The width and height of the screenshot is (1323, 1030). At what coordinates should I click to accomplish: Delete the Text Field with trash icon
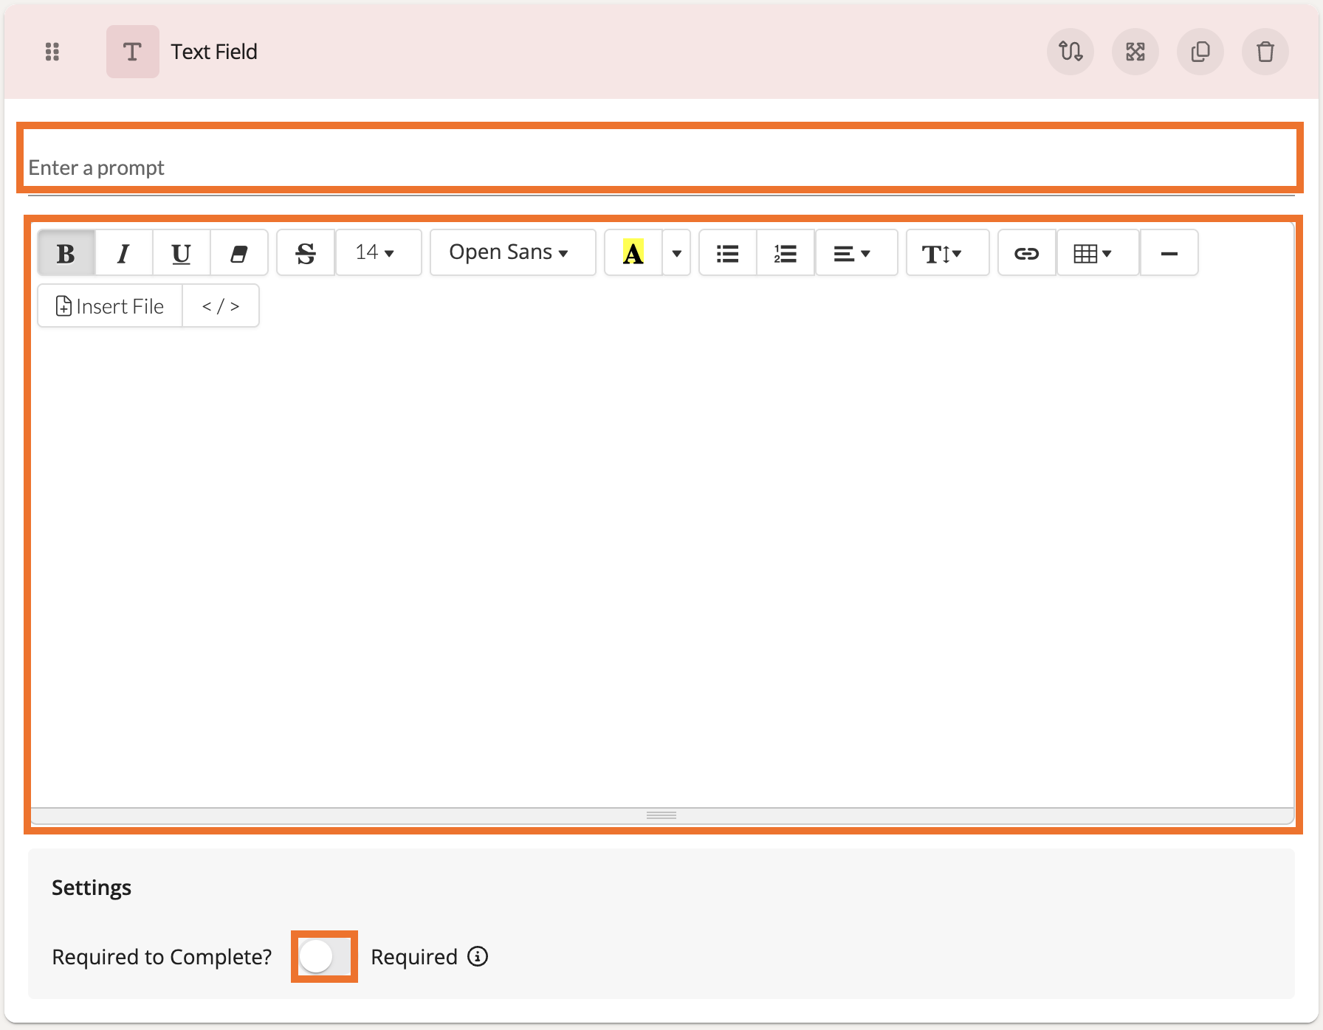click(1265, 52)
